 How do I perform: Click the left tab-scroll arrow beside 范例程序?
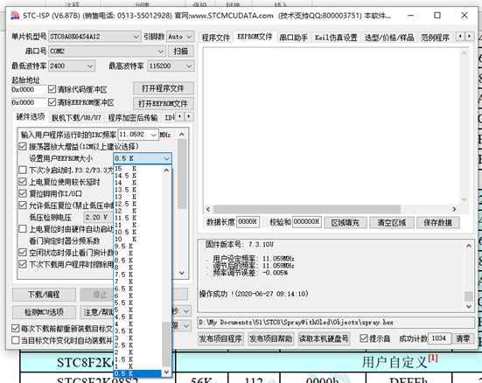pos(460,36)
